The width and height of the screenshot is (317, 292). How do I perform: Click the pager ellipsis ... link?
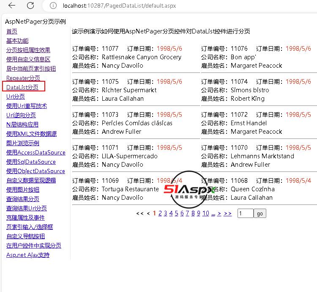pyautogui.click(x=213, y=214)
